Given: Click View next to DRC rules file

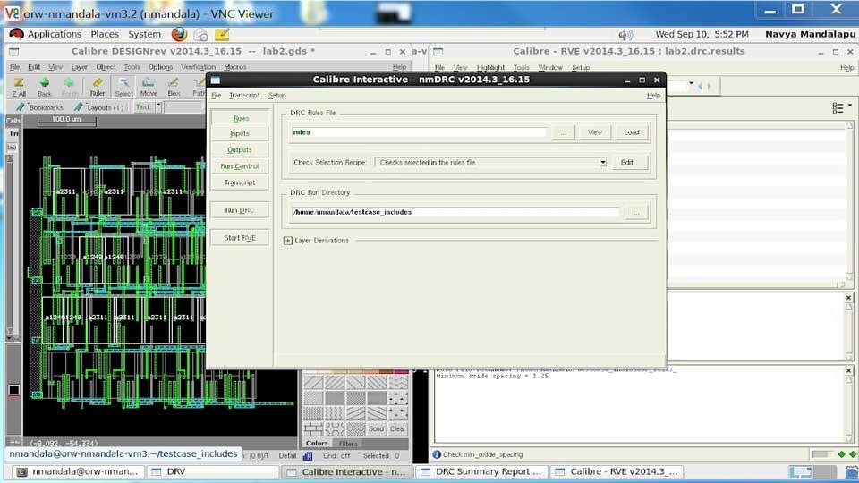Looking at the screenshot, I should [594, 132].
